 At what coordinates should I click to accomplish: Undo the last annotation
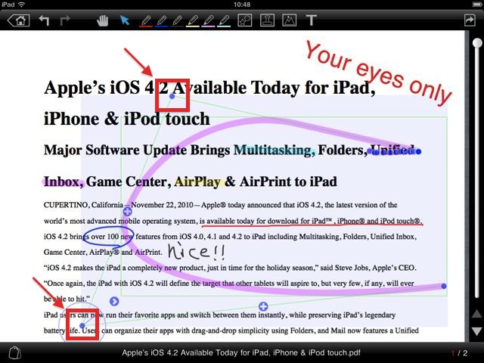[x=44, y=20]
